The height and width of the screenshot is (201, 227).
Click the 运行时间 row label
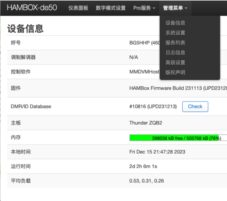[x=21, y=166]
